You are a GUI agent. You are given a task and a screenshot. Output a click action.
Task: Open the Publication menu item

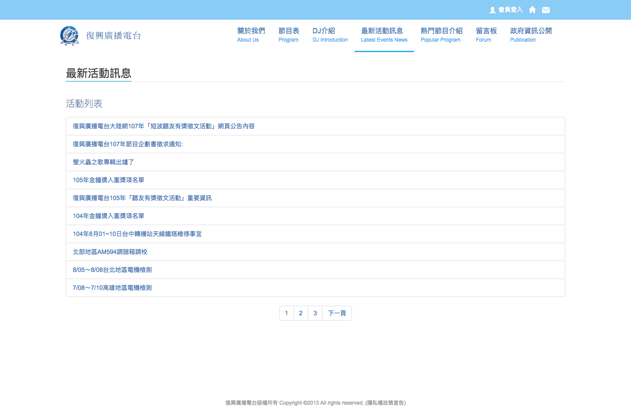[x=531, y=35]
